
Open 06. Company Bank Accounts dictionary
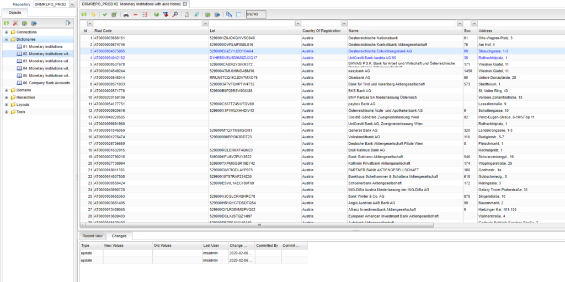(x=46, y=83)
